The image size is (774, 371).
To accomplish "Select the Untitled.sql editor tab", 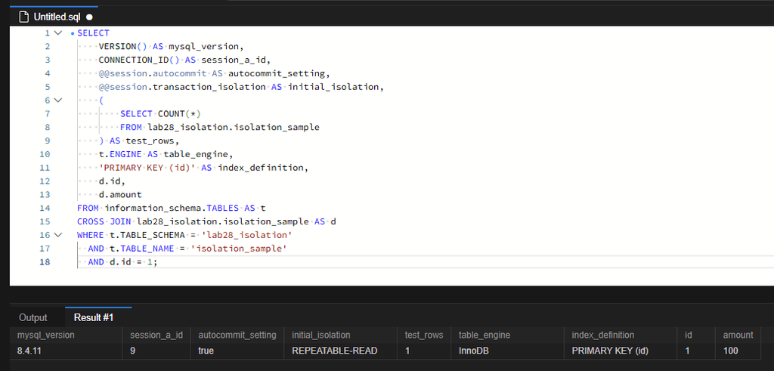I will [x=54, y=17].
